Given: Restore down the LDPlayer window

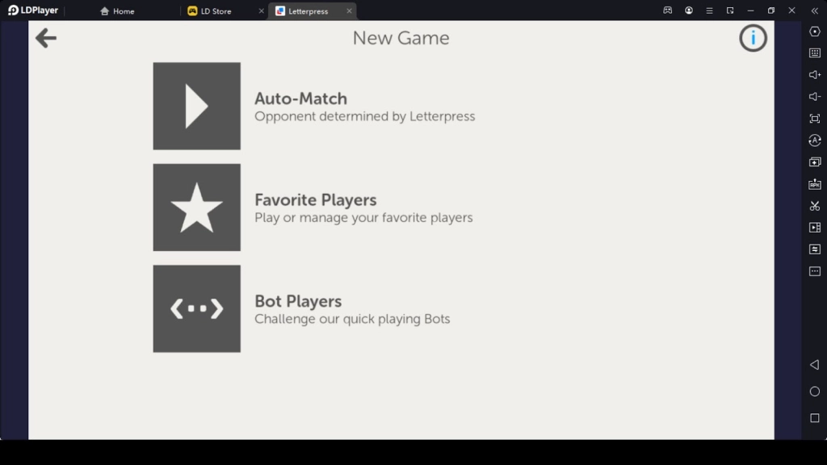Looking at the screenshot, I should click(771, 10).
